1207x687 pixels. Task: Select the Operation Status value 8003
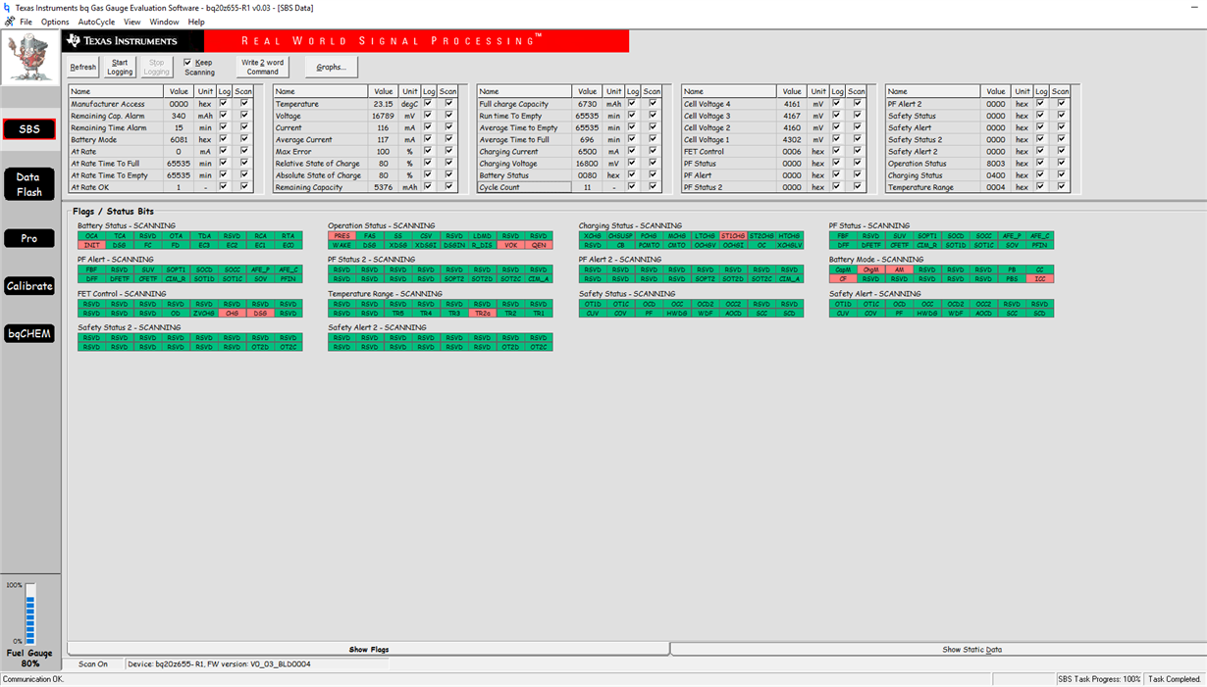point(995,163)
